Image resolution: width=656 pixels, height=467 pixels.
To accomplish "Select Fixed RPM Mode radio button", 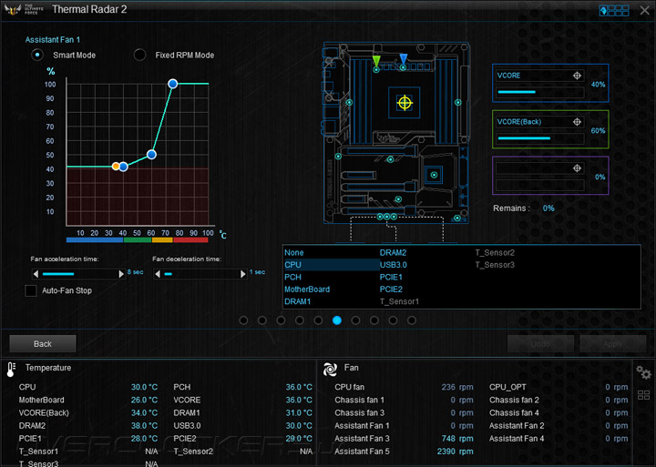I will pyautogui.click(x=139, y=55).
